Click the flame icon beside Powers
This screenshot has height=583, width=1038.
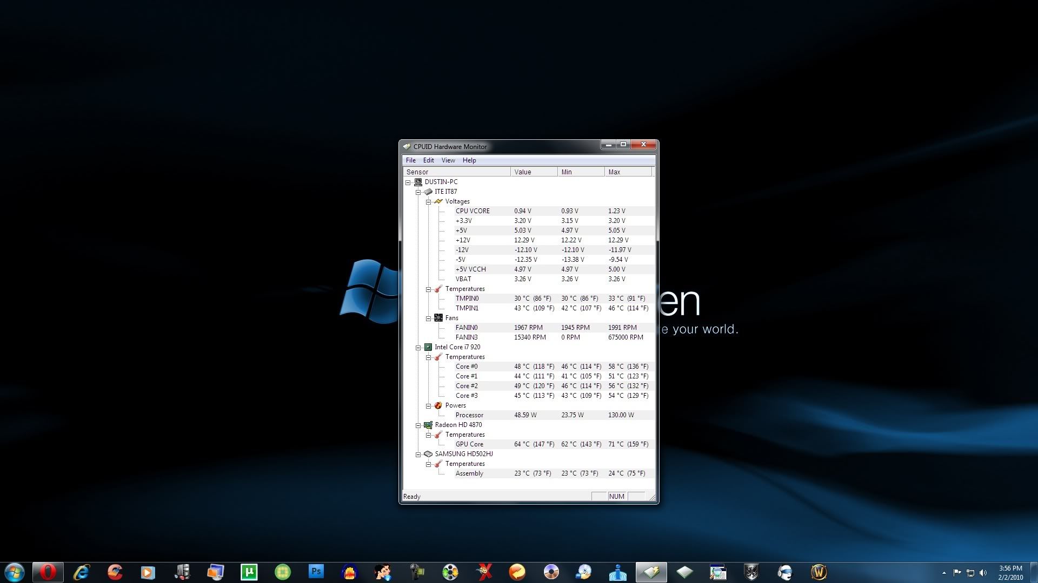tap(438, 405)
